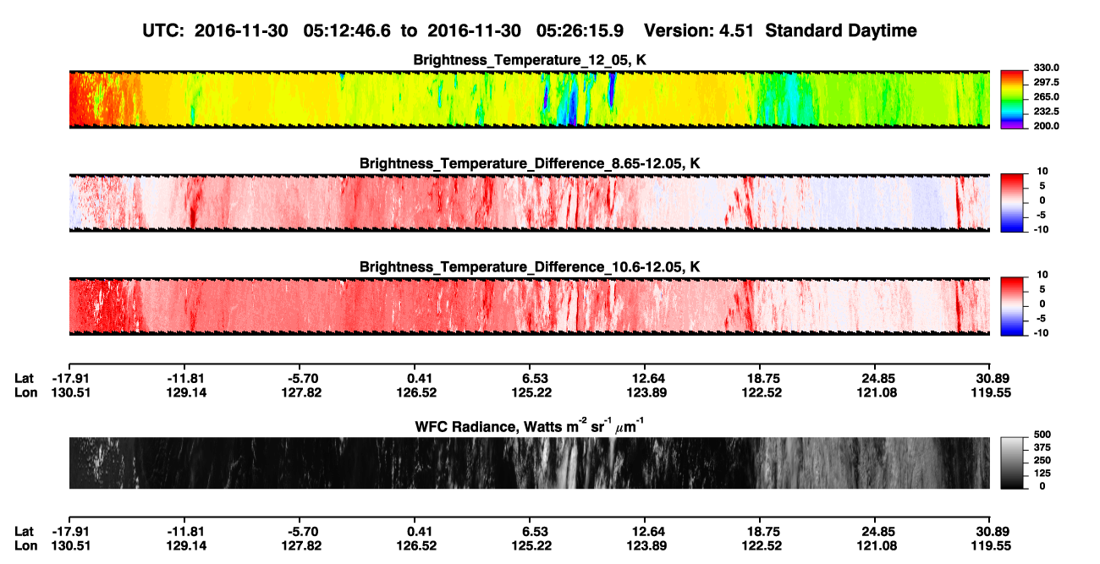Image resolution: width=1100 pixels, height=564 pixels.
Task: Select the Brightness_Temperature_Difference_8.65-12.05, K title
Action: pos(530,163)
